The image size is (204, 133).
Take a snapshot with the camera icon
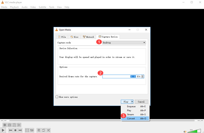[x=10, y=125]
